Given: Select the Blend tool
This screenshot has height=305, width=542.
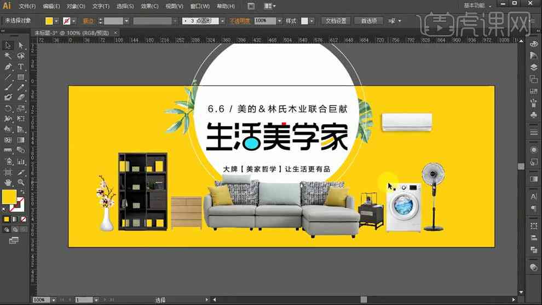Looking at the screenshot, I should click(x=21, y=150).
